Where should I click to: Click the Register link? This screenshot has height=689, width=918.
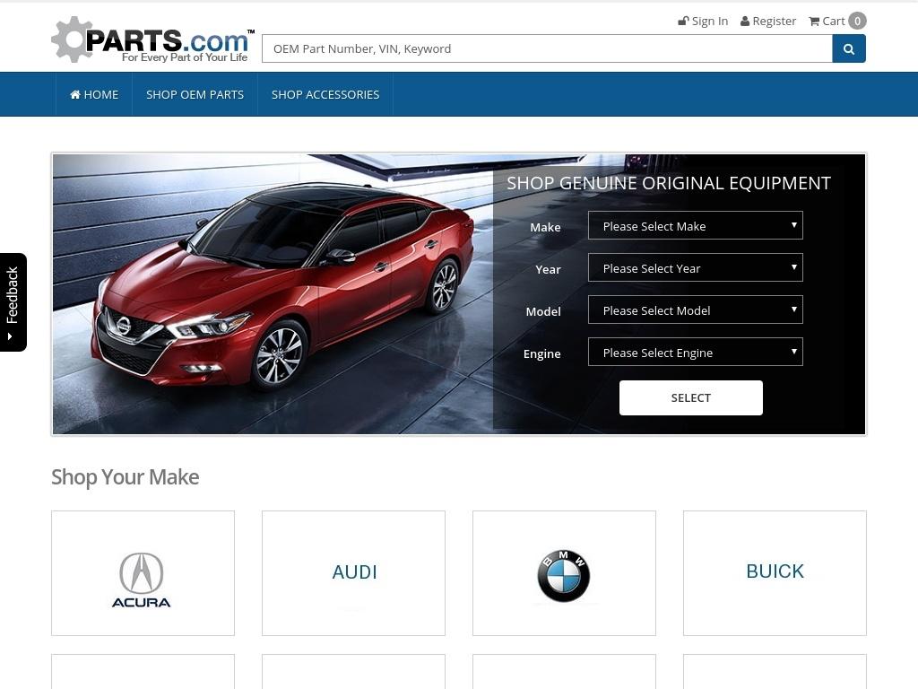(x=768, y=21)
